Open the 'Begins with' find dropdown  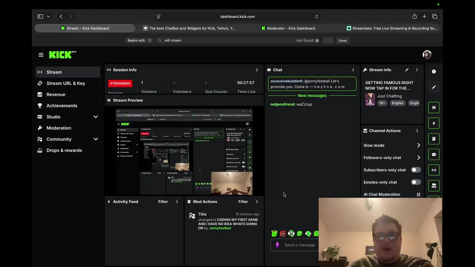point(139,40)
